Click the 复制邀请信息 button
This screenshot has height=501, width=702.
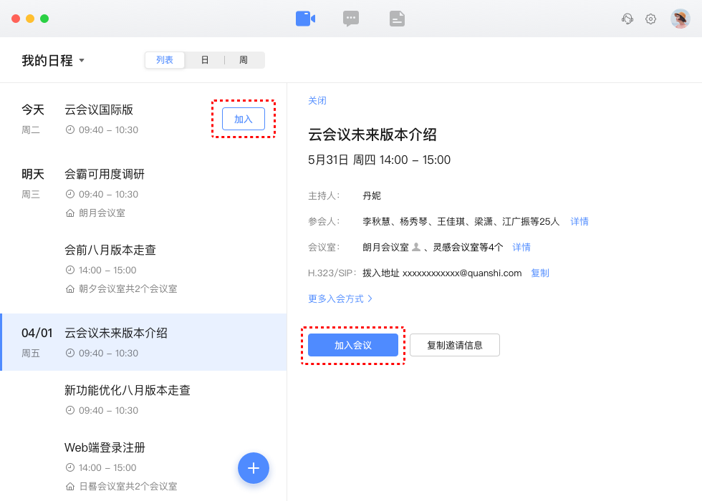[455, 345]
